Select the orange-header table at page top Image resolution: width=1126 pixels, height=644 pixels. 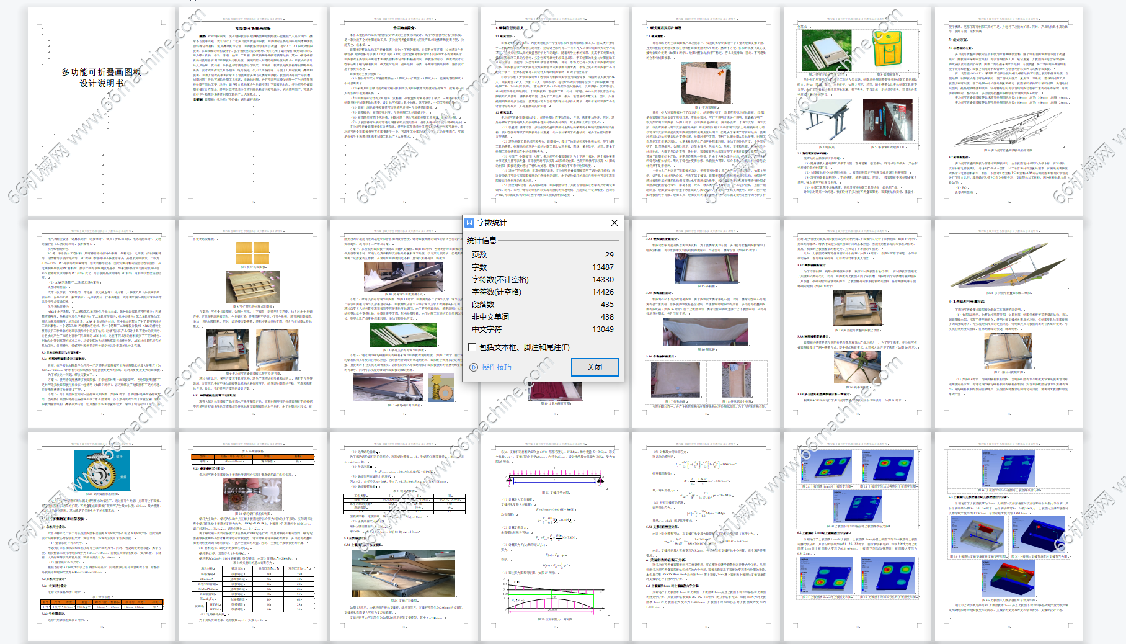pyautogui.click(x=252, y=459)
